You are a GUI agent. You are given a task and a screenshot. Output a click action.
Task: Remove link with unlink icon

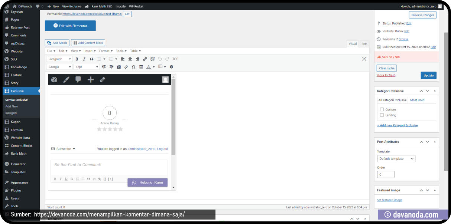coord(152,59)
